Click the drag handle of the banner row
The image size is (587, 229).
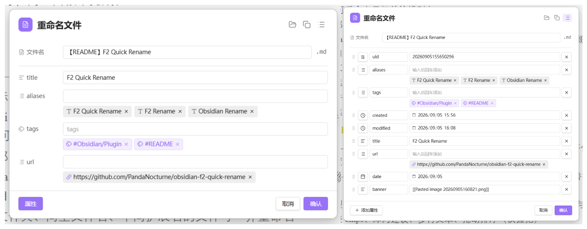(x=353, y=190)
